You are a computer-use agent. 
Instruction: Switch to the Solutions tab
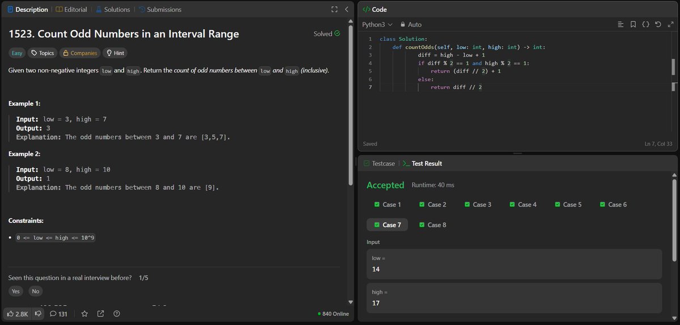[112, 10]
